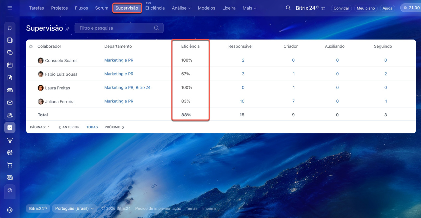The height and width of the screenshot is (218, 421).
Task: Open the mail envelope sidebar icon
Action: pyautogui.click(x=10, y=103)
